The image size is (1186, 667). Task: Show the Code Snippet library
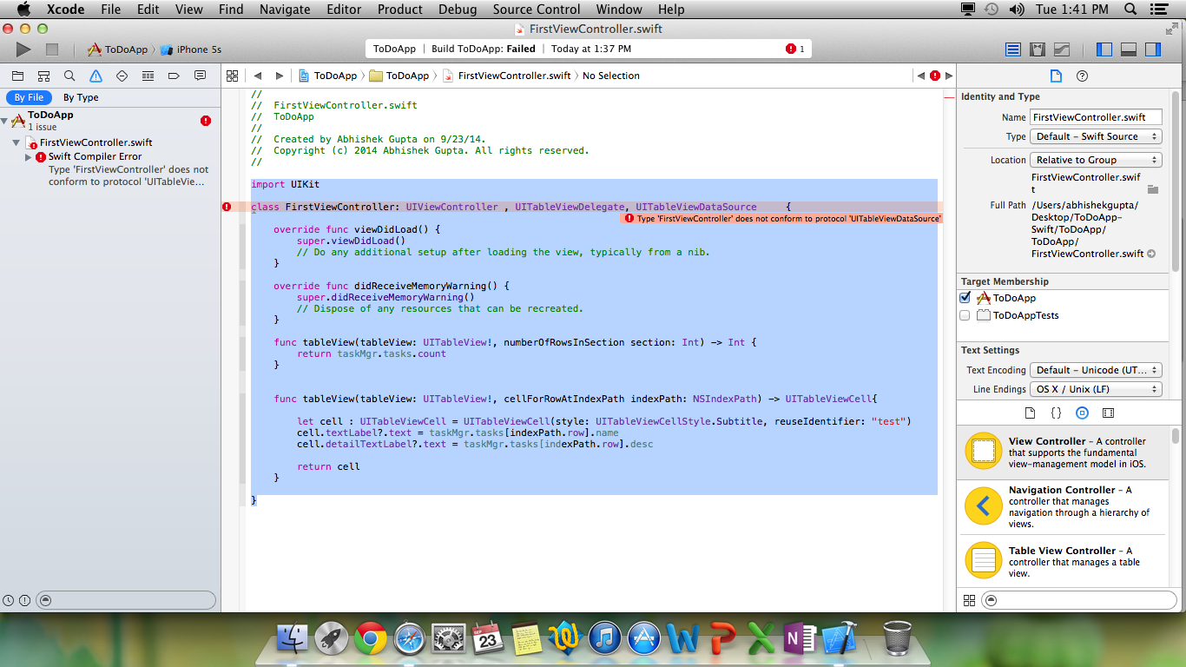pos(1057,413)
